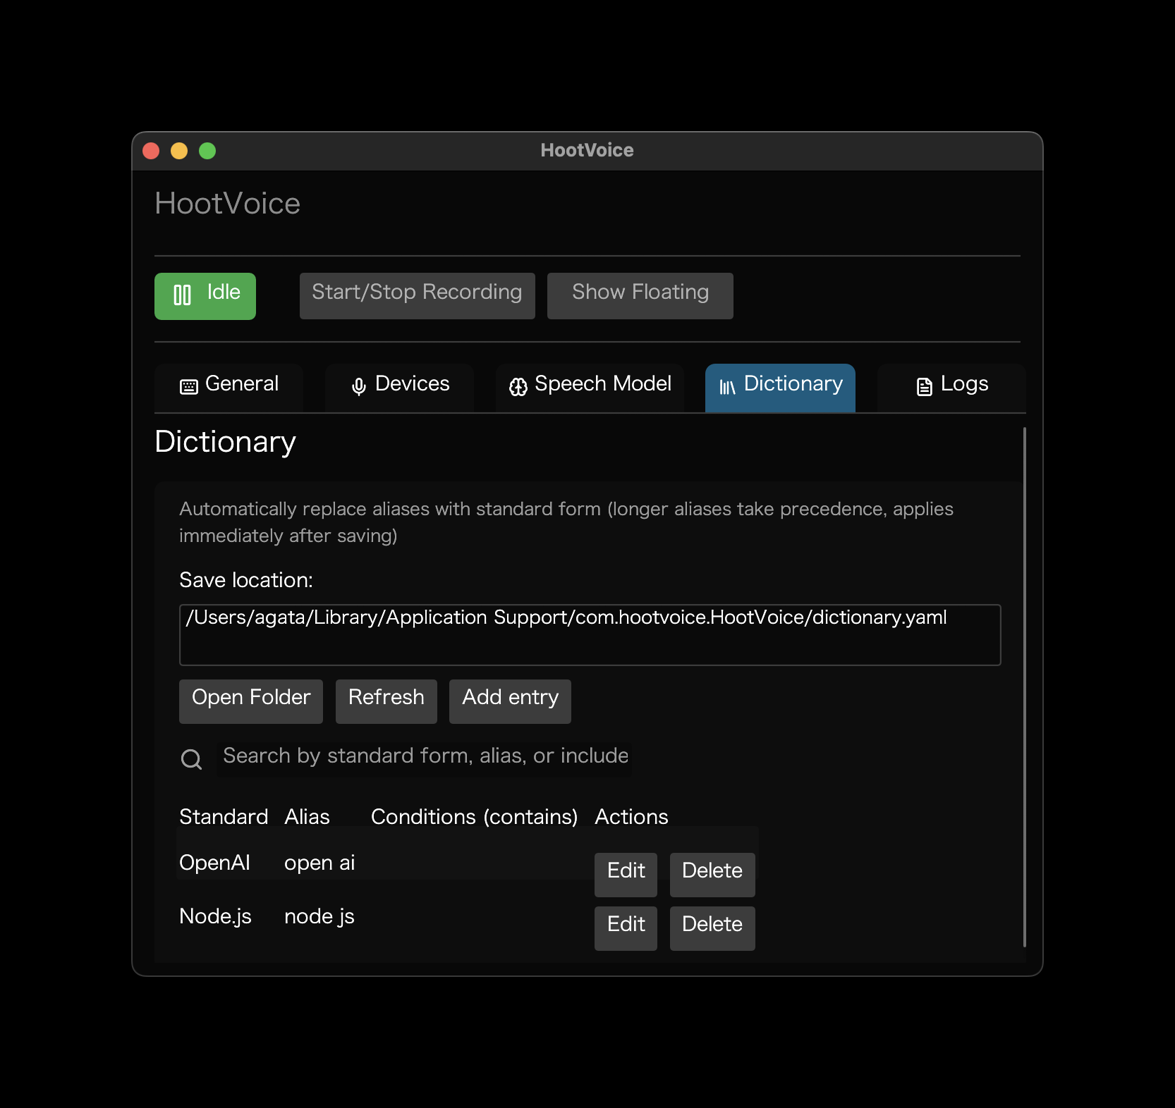Switch to the General tab

pos(229,386)
